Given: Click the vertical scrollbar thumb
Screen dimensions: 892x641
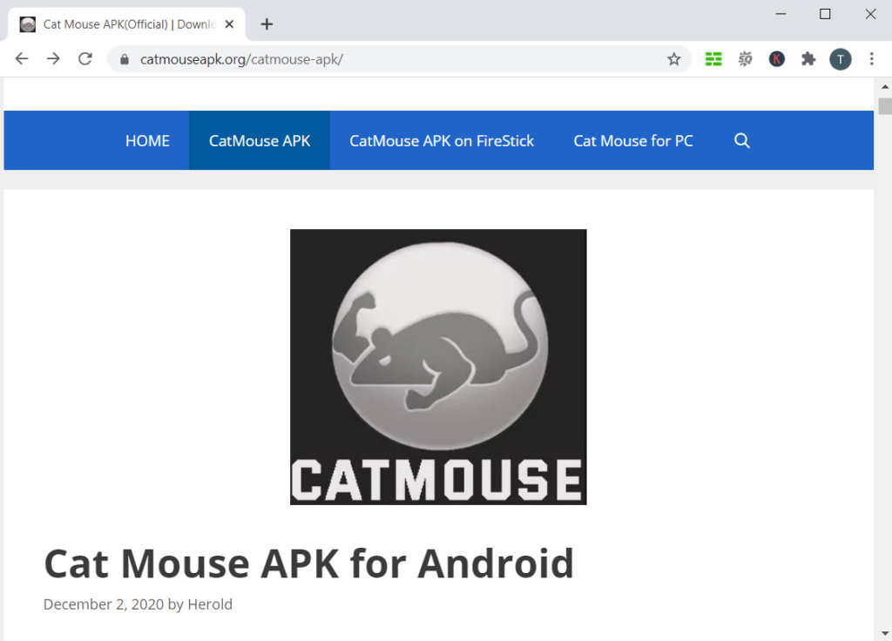Looking at the screenshot, I should 885,106.
